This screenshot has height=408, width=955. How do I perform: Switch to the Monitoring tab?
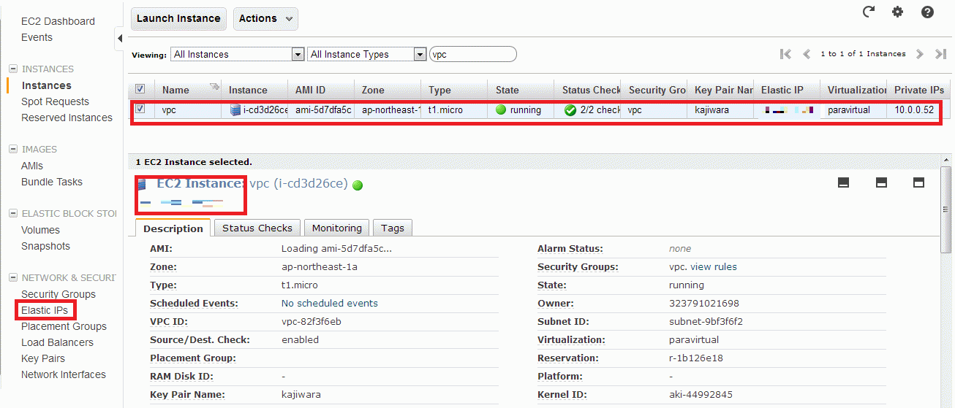click(337, 228)
